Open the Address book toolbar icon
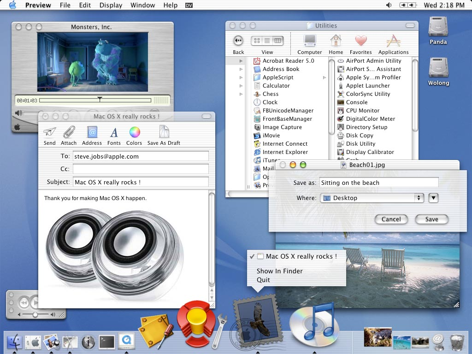The image size is (472, 354). [92, 133]
